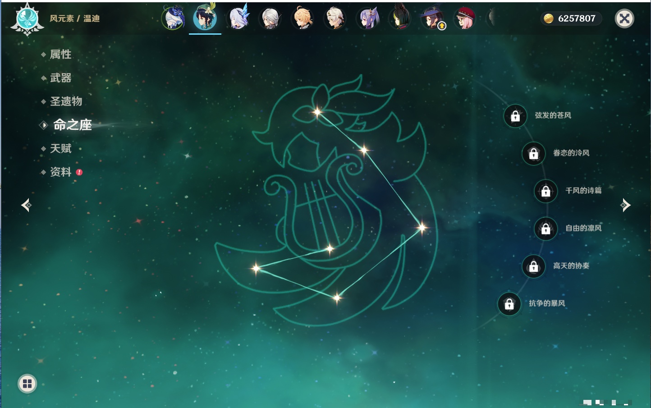Close the character screen with the X
The height and width of the screenshot is (408, 651).
coord(624,18)
